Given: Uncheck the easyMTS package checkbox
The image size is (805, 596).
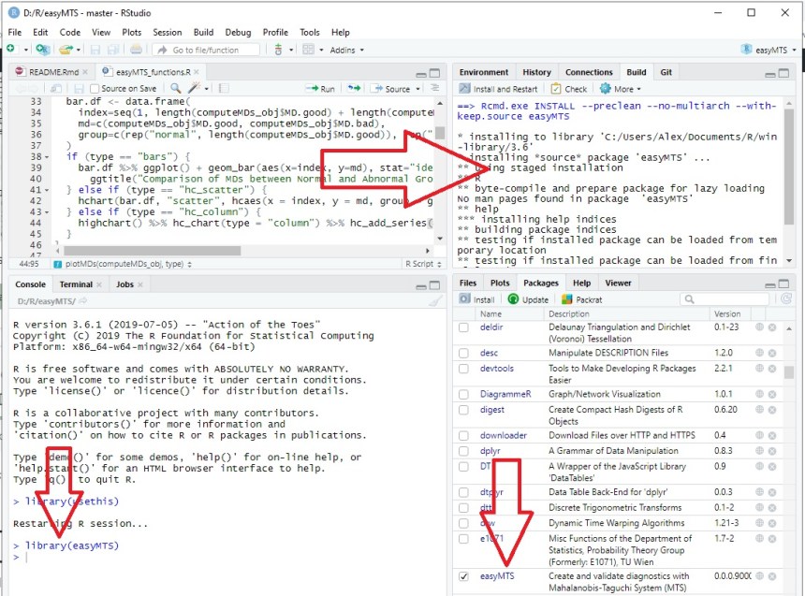Looking at the screenshot, I should [463, 576].
